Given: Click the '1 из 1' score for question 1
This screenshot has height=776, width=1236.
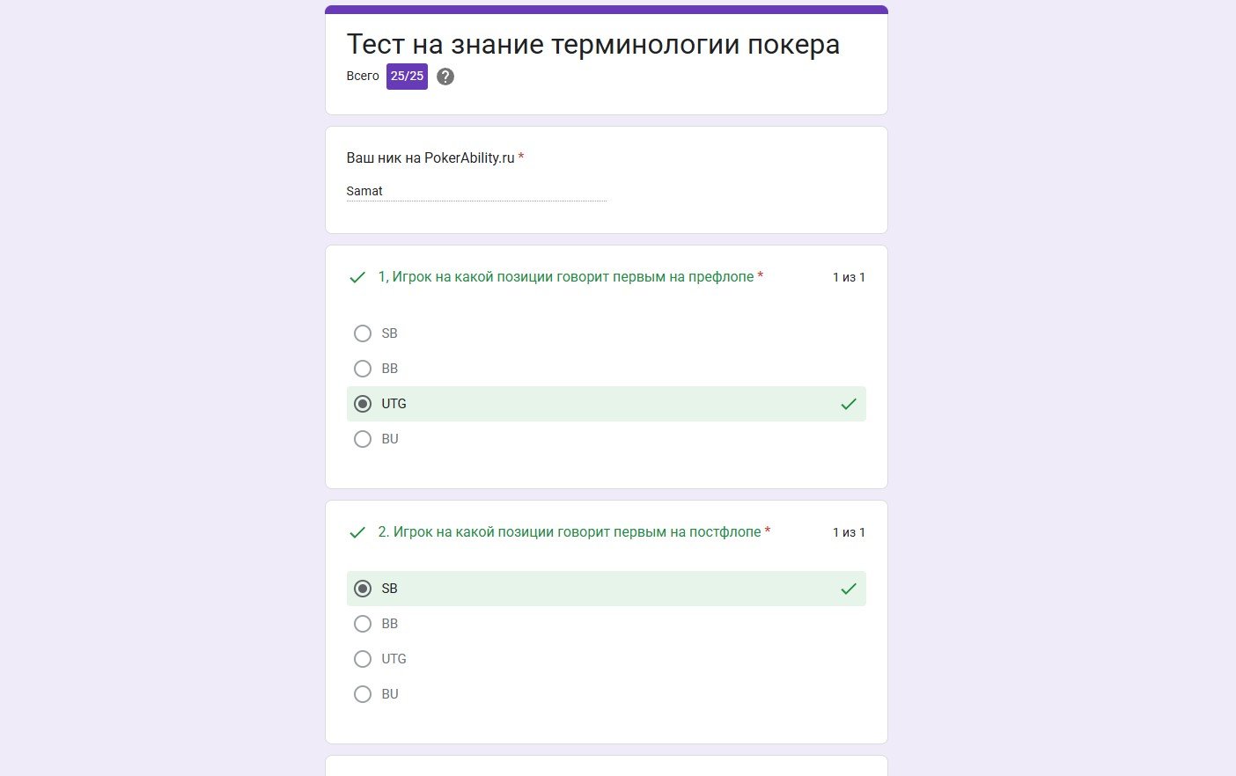Looking at the screenshot, I should 849,277.
